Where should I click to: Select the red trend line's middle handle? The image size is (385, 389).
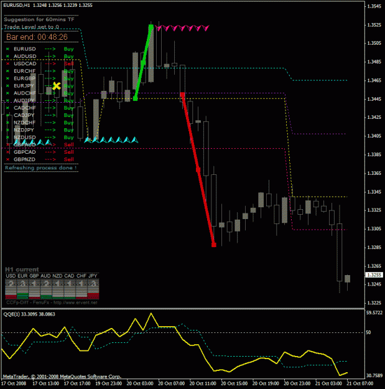pyautogui.click(x=198, y=170)
